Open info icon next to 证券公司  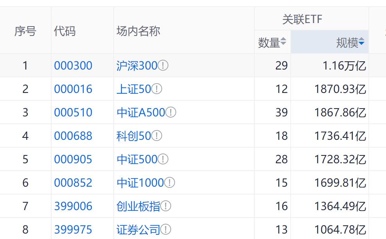pyautogui.click(x=165, y=229)
